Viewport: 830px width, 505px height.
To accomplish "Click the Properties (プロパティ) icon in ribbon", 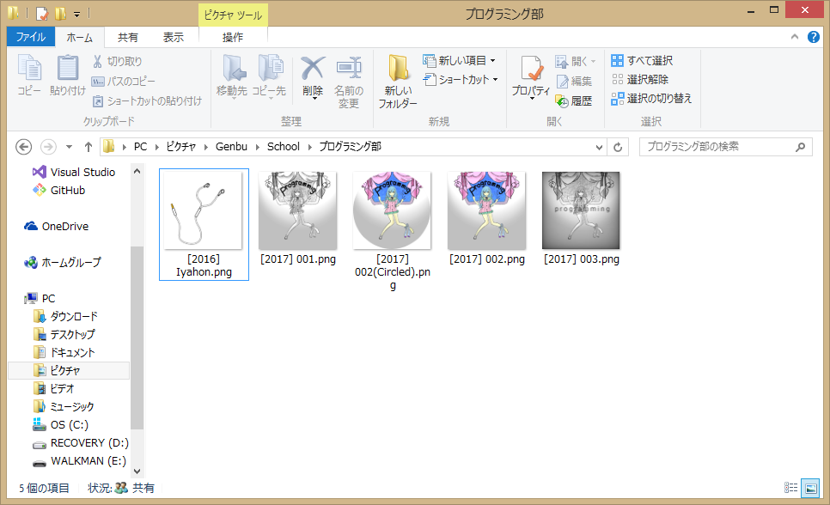I will (x=530, y=76).
